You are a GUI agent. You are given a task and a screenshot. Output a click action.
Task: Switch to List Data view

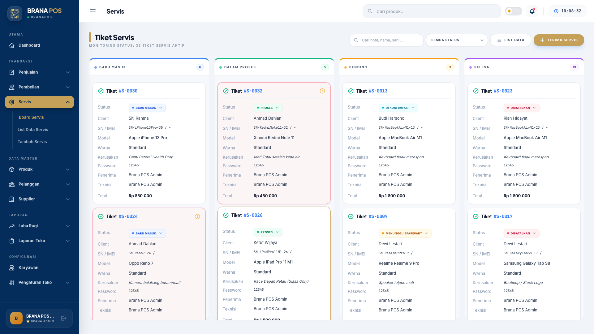[511, 40]
